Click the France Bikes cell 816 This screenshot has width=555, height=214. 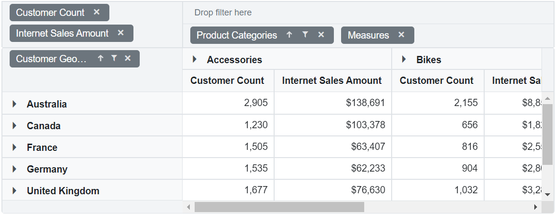[438, 147]
